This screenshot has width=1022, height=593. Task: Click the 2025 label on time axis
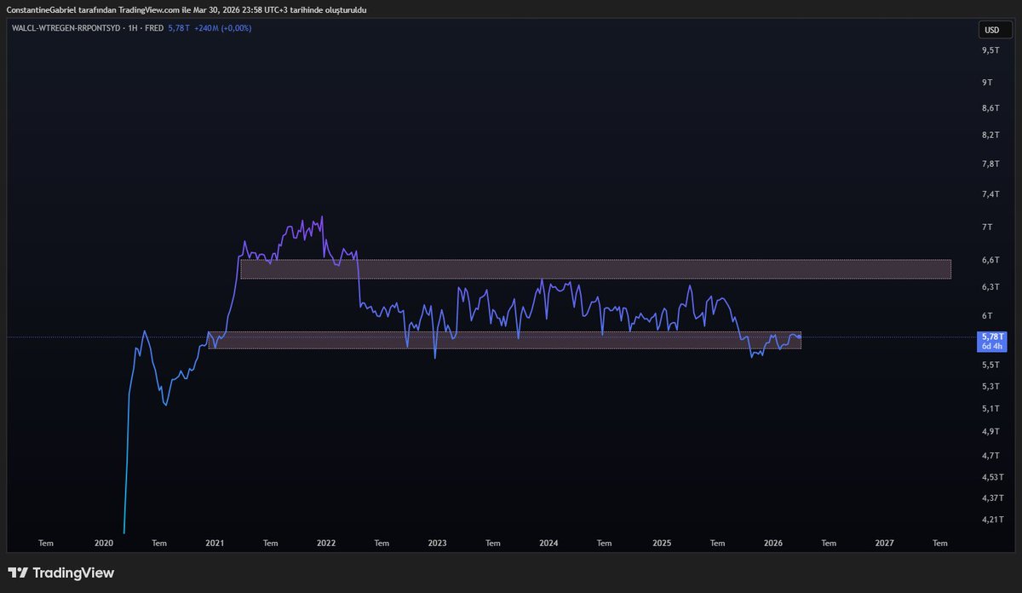pyautogui.click(x=662, y=543)
